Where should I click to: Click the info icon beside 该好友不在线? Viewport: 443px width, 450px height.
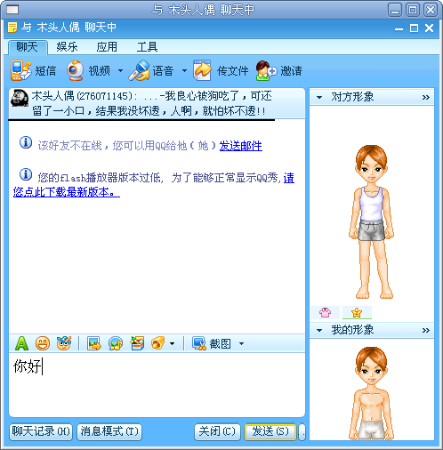pos(26,142)
